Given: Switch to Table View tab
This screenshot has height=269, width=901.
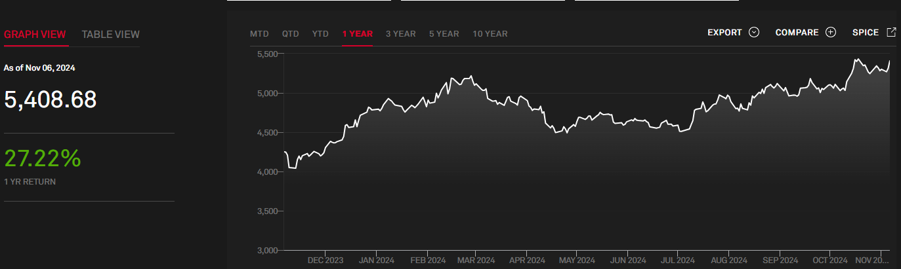Looking at the screenshot, I should click(110, 35).
